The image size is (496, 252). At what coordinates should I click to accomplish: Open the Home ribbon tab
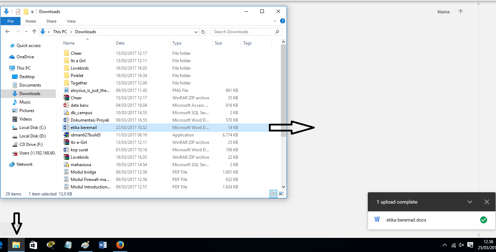(31, 21)
